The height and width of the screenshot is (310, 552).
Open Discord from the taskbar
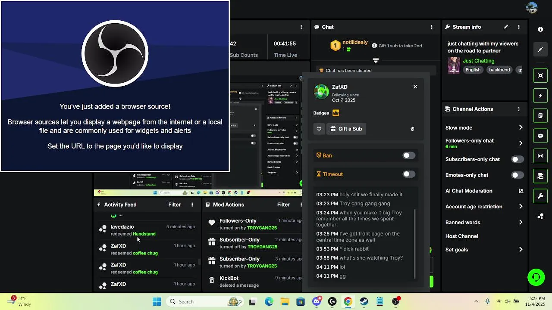(x=317, y=301)
